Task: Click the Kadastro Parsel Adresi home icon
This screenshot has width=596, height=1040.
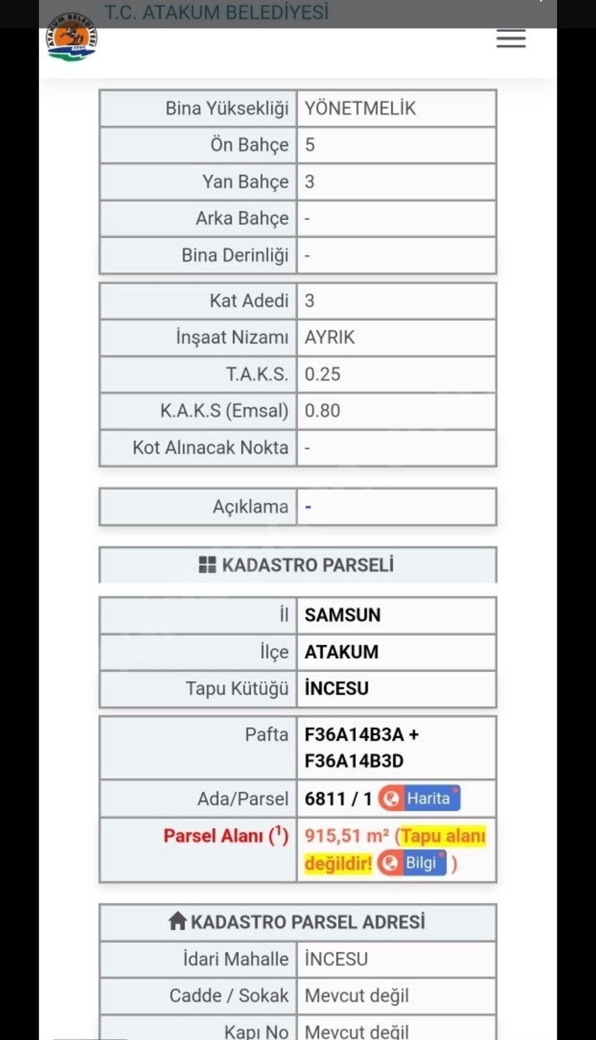Action: [177, 921]
